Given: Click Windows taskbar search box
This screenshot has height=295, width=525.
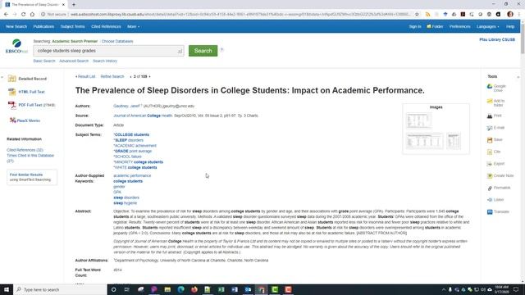Looking at the screenshot, I should point(60,289).
